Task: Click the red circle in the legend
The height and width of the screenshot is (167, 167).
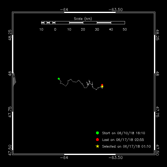Action: tap(97, 140)
